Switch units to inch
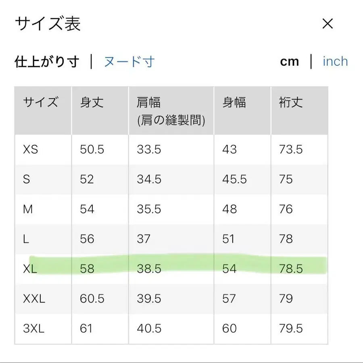This screenshot has height=363, width=363. [335, 60]
